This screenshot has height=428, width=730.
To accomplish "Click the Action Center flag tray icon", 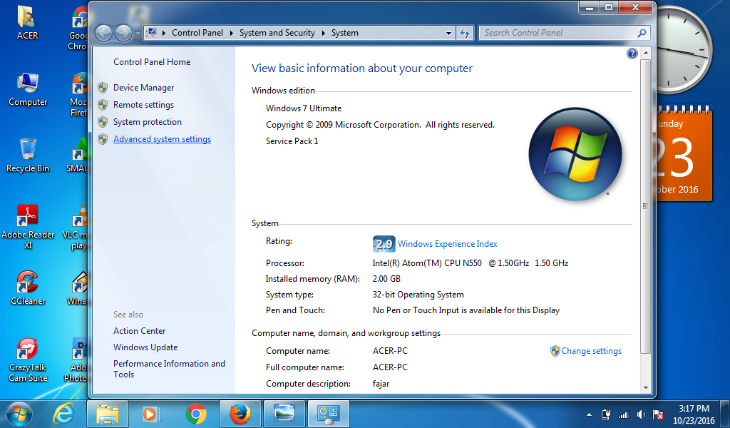I will pos(658,414).
